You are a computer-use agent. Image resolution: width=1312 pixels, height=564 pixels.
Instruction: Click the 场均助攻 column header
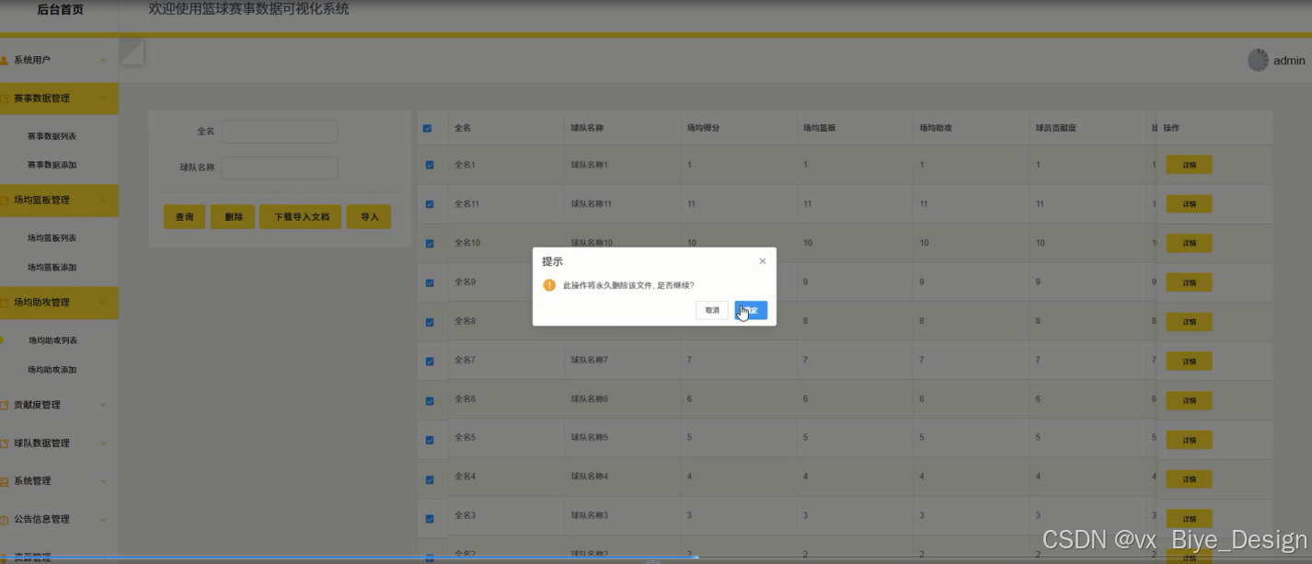click(x=935, y=128)
